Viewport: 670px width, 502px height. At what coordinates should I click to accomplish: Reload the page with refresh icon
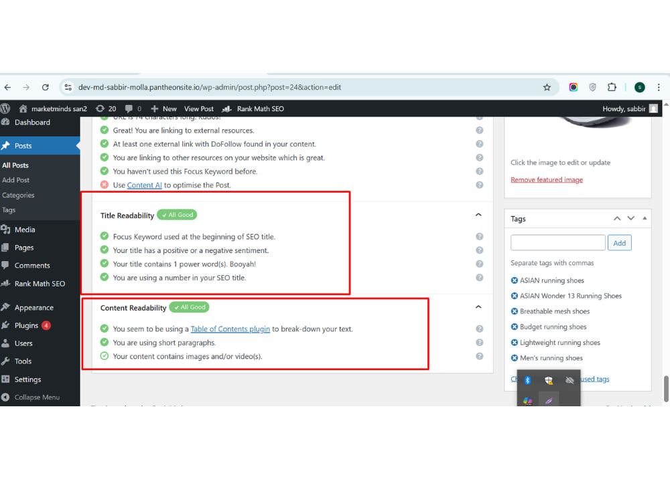(x=46, y=88)
